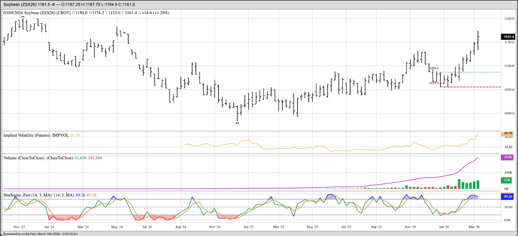Select the green 1086-6 resistance level label
Image resolution: width=518 pixels, height=236 pixels.
tap(434, 68)
